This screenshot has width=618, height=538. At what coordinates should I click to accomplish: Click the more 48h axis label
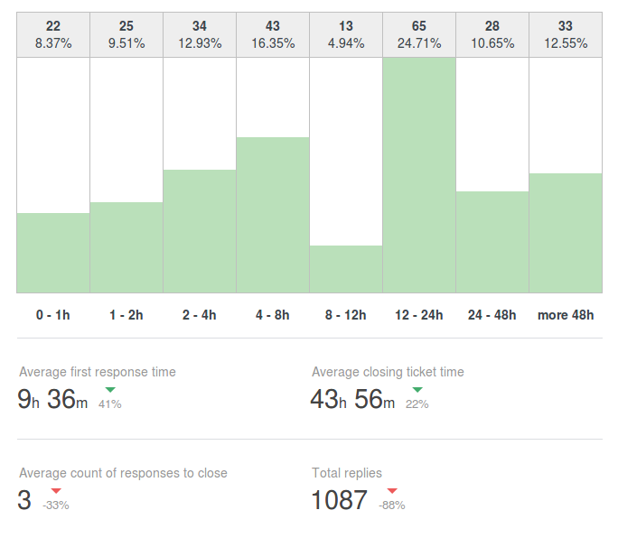pyautogui.click(x=566, y=315)
